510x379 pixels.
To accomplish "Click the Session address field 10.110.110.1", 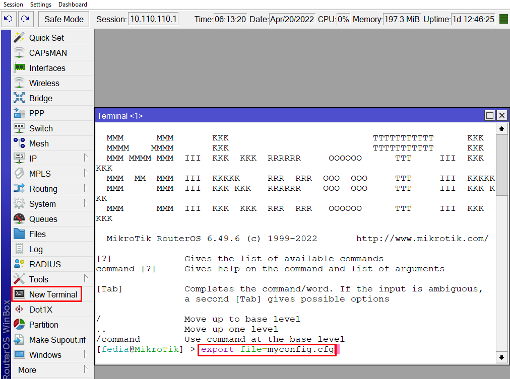I will point(154,19).
